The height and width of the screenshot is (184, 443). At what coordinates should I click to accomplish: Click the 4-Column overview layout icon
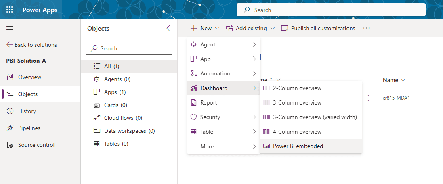pos(267,132)
